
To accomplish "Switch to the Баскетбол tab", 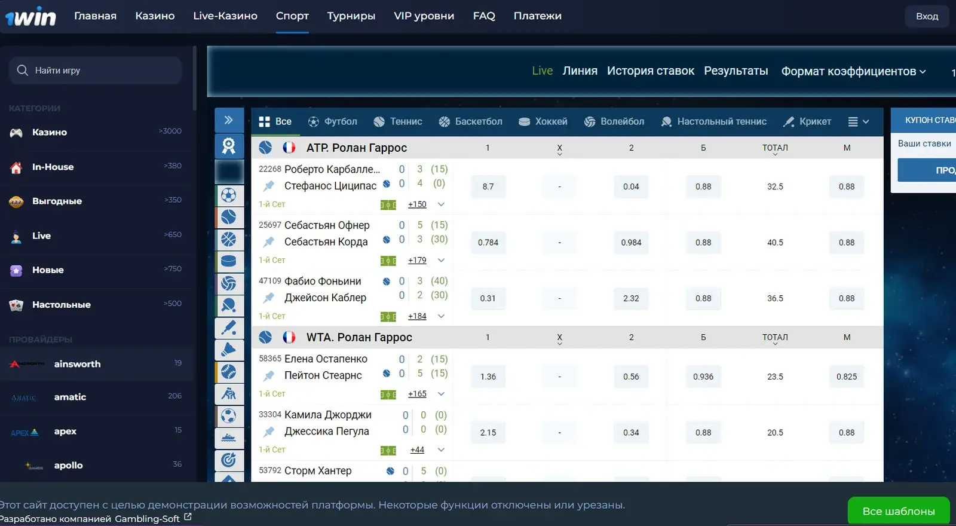I will point(470,121).
